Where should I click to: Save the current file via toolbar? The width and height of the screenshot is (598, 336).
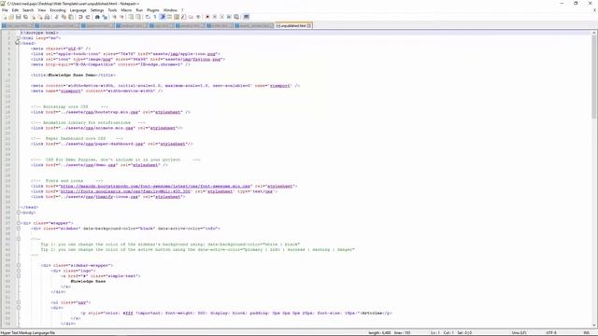coord(18,17)
